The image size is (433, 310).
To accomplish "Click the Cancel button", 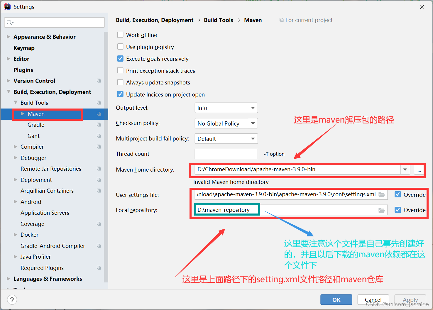I will click(x=373, y=300).
